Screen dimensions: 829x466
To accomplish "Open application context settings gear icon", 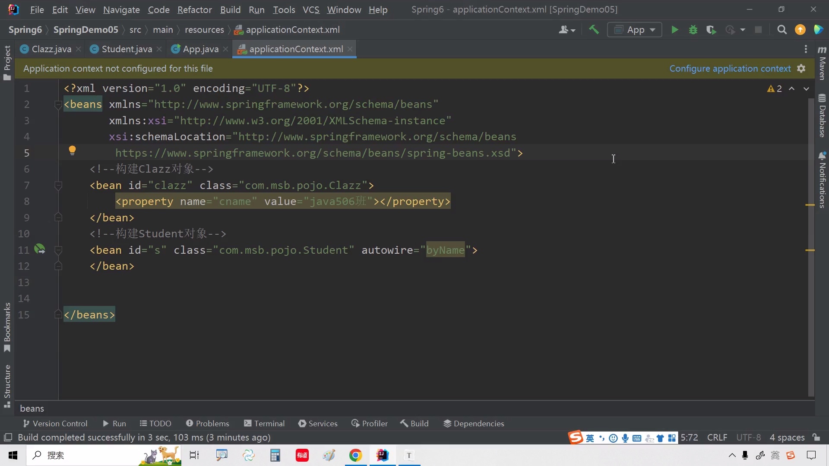I will pyautogui.click(x=801, y=69).
